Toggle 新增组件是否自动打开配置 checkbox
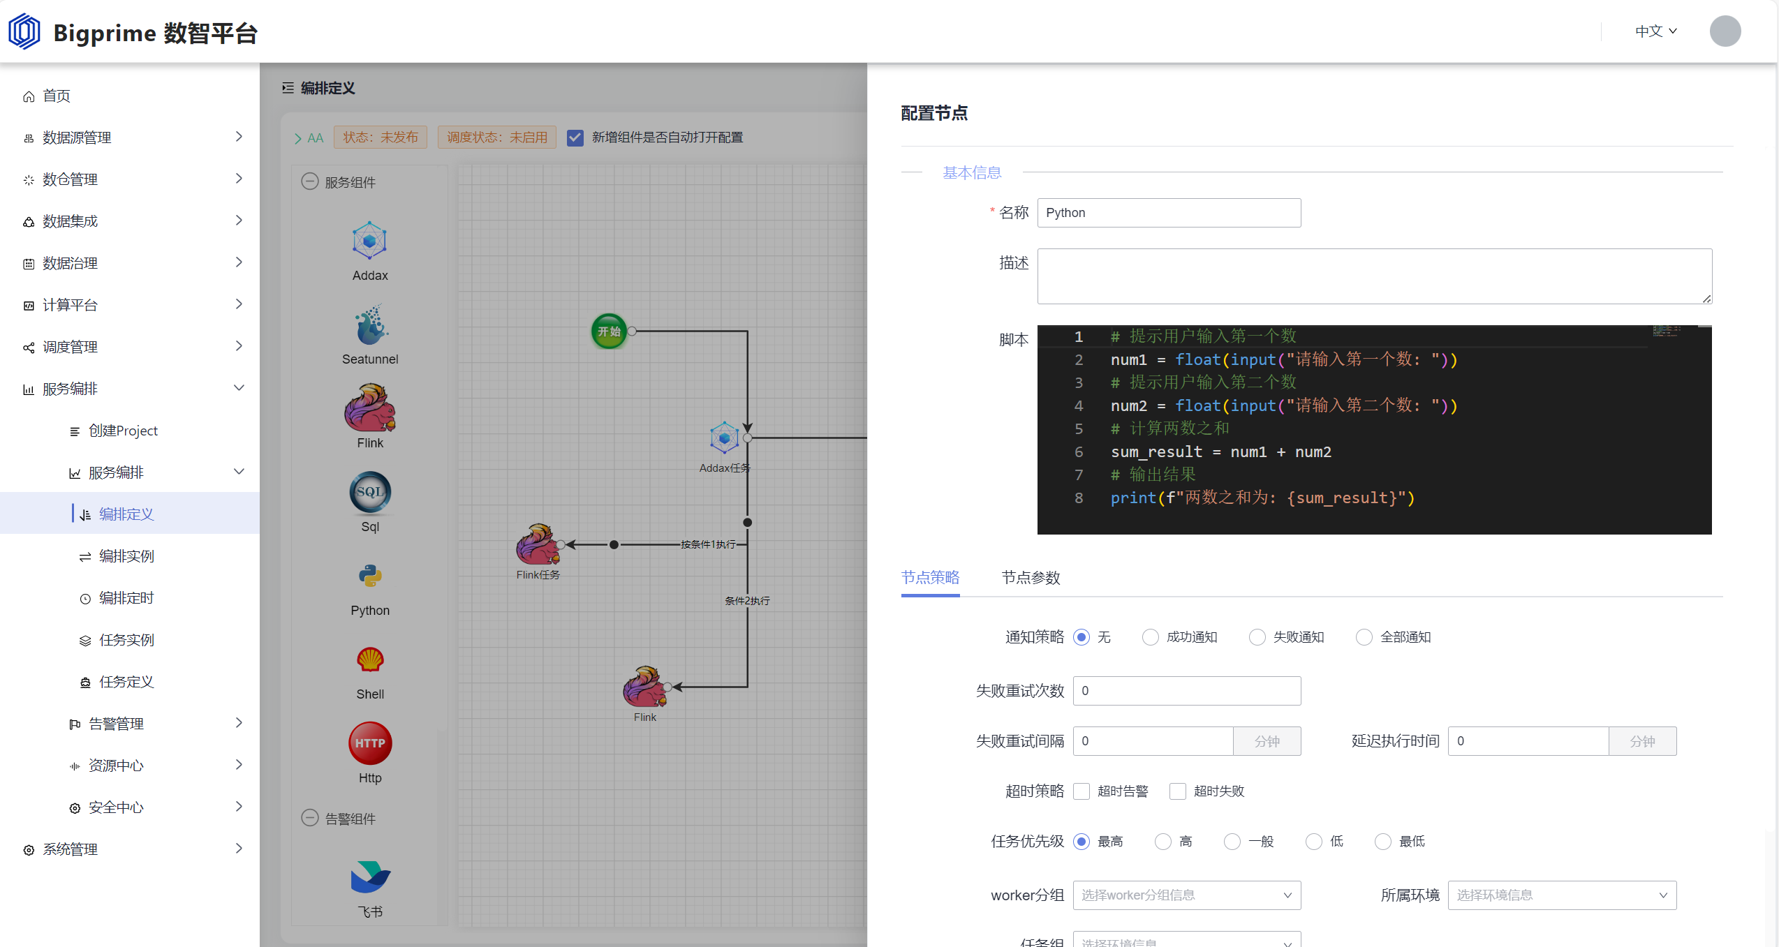 coord(575,137)
